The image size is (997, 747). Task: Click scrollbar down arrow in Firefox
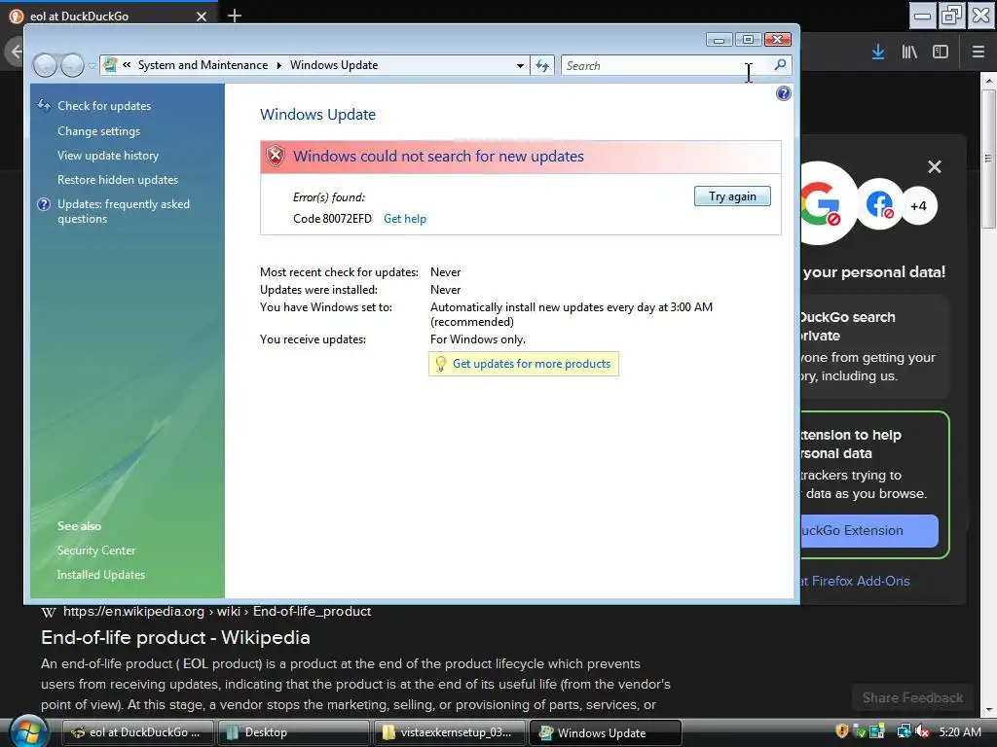coord(988,711)
